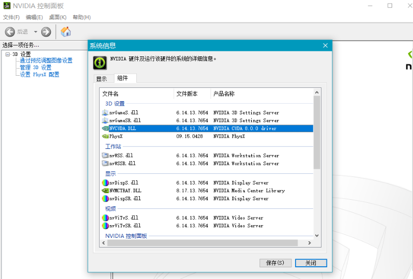Viewport: 413px width, 279px height.
Task: Select the NVMCTRAY.DLL file name
Action: pos(125,191)
